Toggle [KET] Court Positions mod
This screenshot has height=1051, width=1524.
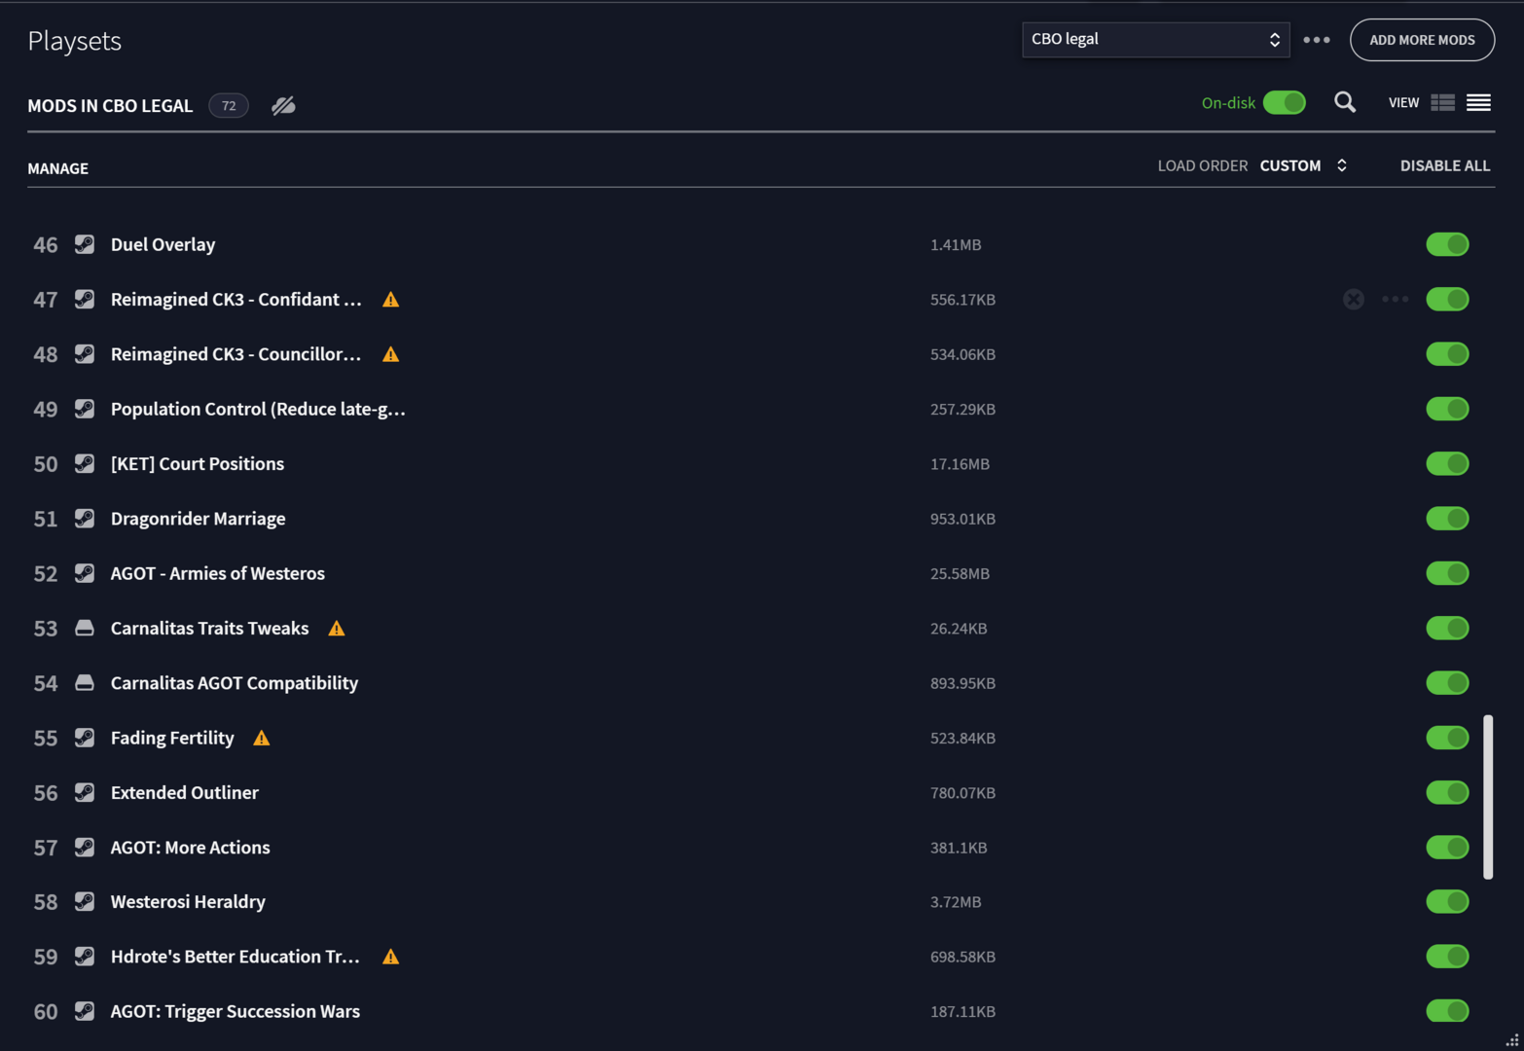click(x=1447, y=463)
